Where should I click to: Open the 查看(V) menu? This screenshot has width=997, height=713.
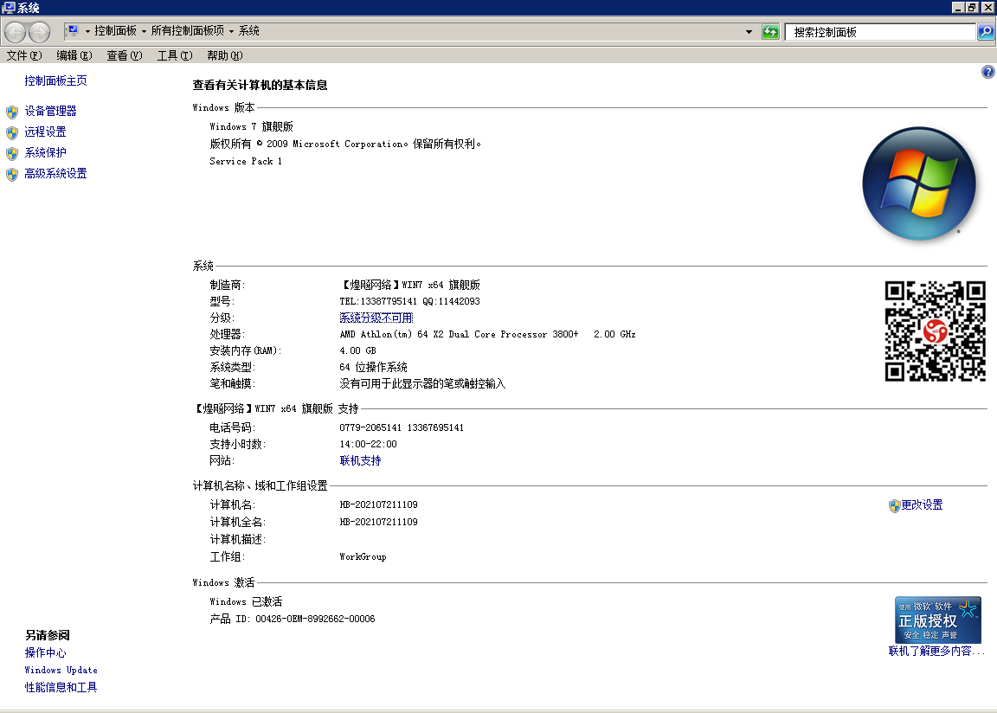(125, 55)
